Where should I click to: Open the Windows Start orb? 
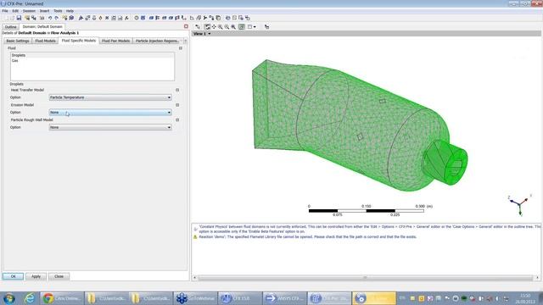pyautogui.click(x=9, y=297)
